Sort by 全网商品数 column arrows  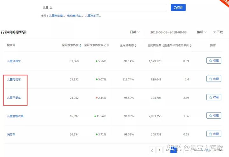coord(163,45)
